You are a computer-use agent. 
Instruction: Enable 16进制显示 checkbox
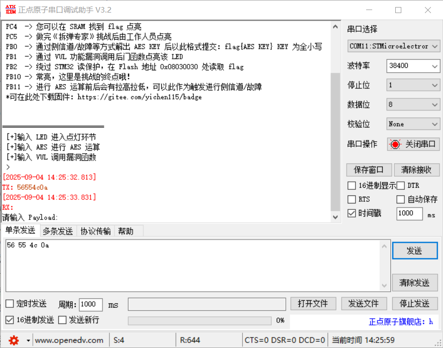pyautogui.click(x=352, y=186)
